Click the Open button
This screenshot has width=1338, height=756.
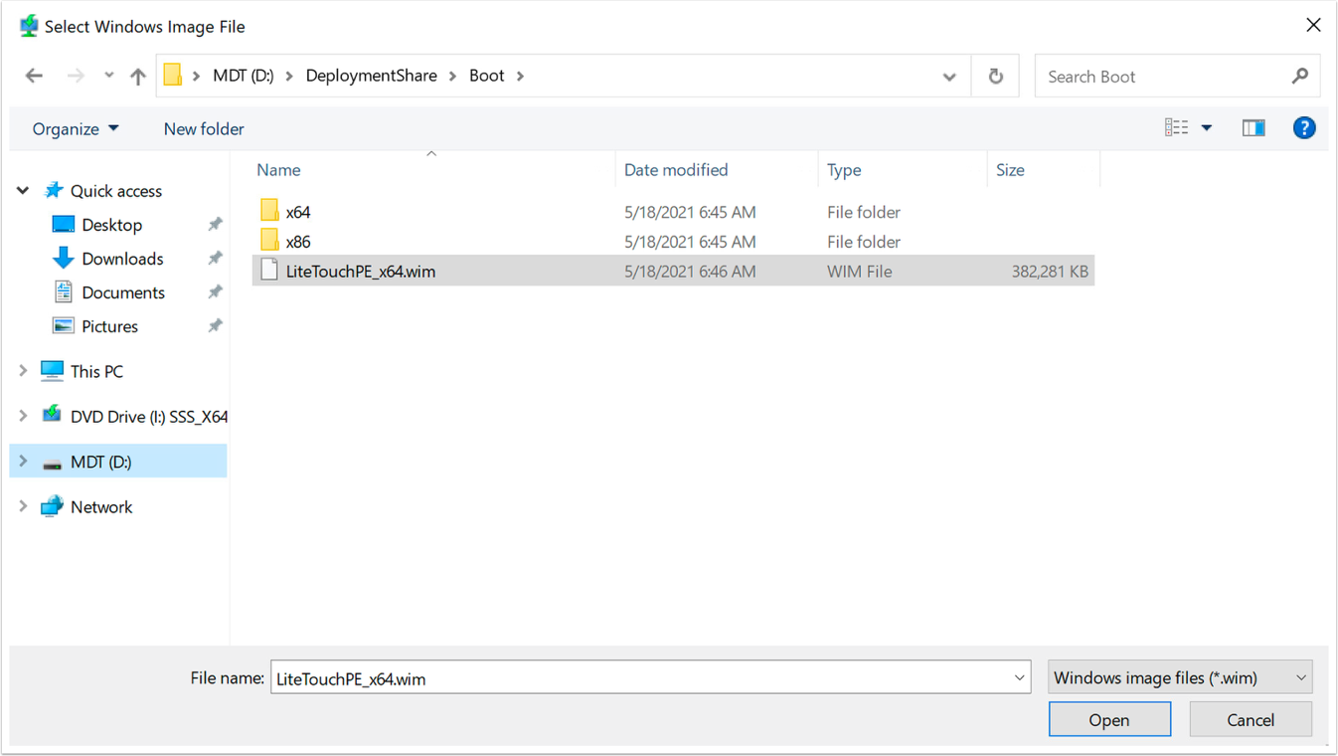(1109, 718)
